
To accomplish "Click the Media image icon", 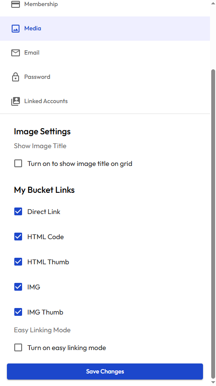I will [16, 29].
